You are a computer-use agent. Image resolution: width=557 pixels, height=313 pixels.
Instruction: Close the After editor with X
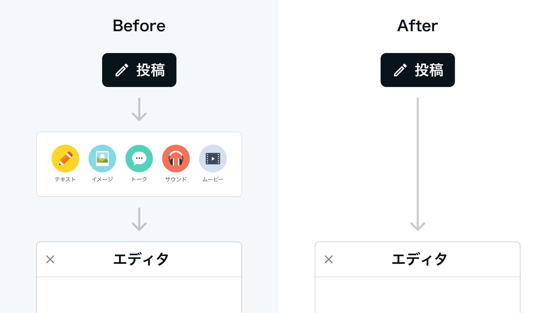(329, 259)
